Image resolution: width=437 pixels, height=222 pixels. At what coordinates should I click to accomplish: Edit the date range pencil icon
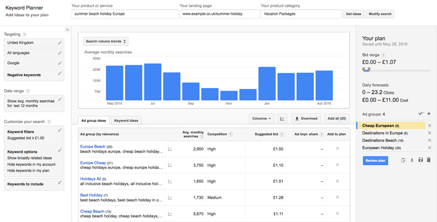point(60,99)
